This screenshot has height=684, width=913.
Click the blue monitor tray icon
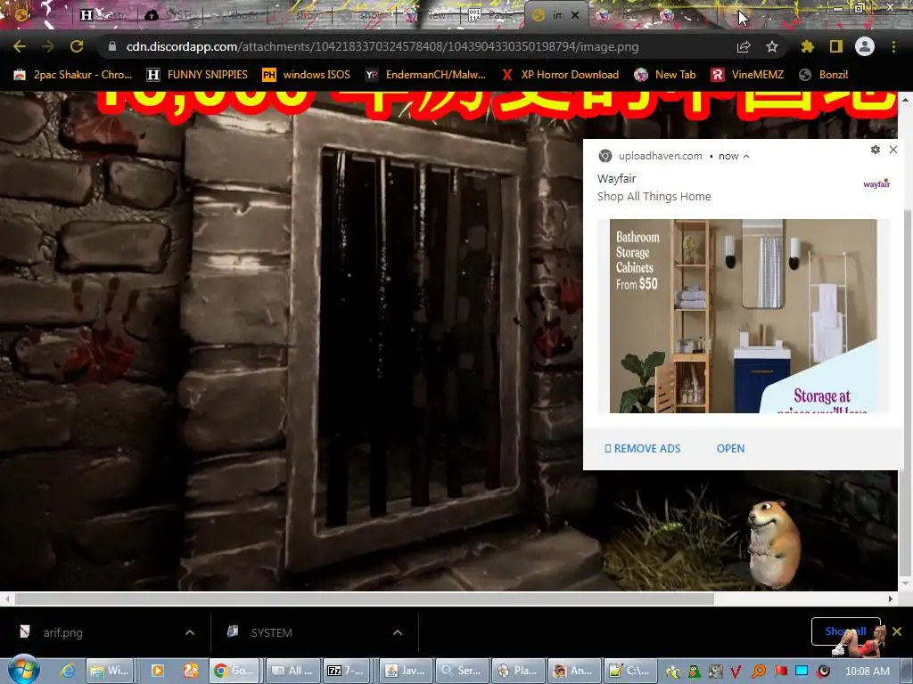click(x=802, y=672)
